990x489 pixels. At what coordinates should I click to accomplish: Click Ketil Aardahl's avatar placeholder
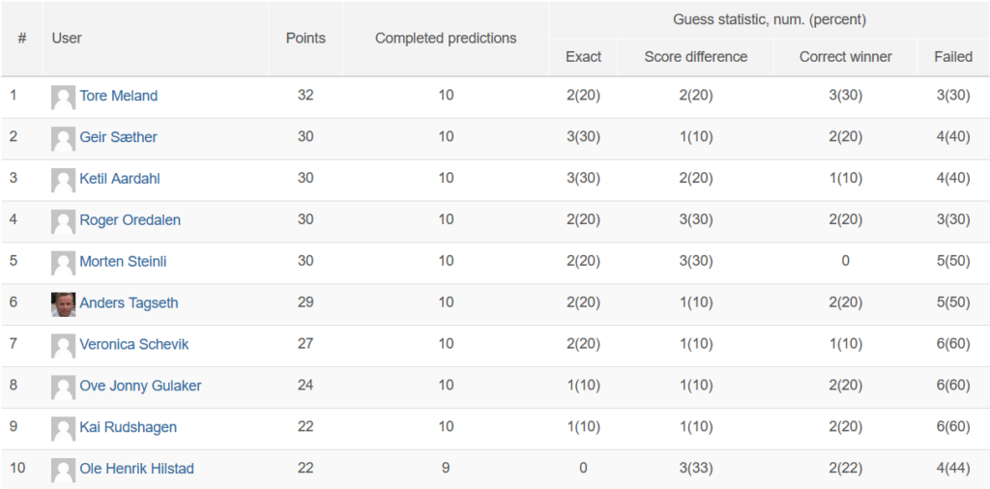click(x=63, y=181)
